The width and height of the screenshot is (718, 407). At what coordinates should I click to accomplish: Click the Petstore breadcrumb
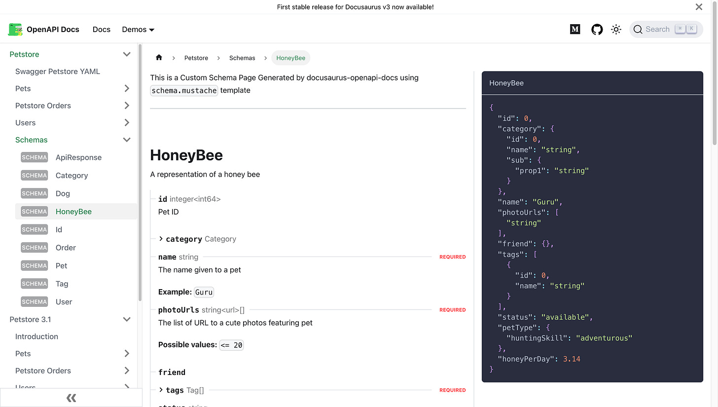click(196, 58)
